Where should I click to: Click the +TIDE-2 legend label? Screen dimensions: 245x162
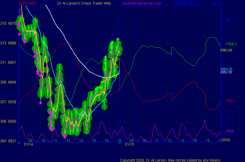[x=231, y=44]
